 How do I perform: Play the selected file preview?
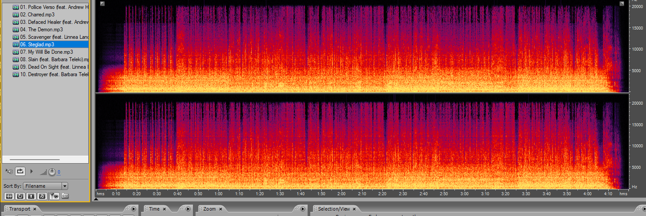click(31, 171)
